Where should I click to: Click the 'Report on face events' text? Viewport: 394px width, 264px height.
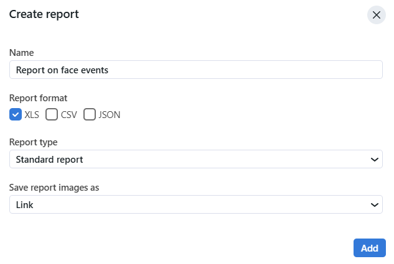[x=62, y=70]
